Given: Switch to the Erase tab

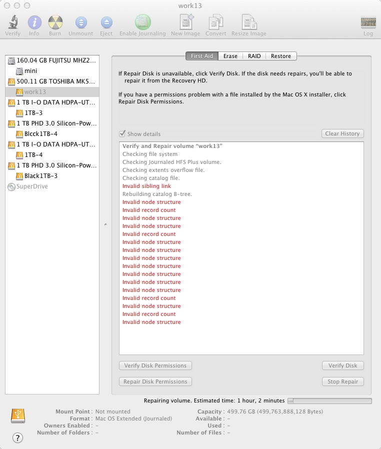Looking at the screenshot, I should coord(230,56).
